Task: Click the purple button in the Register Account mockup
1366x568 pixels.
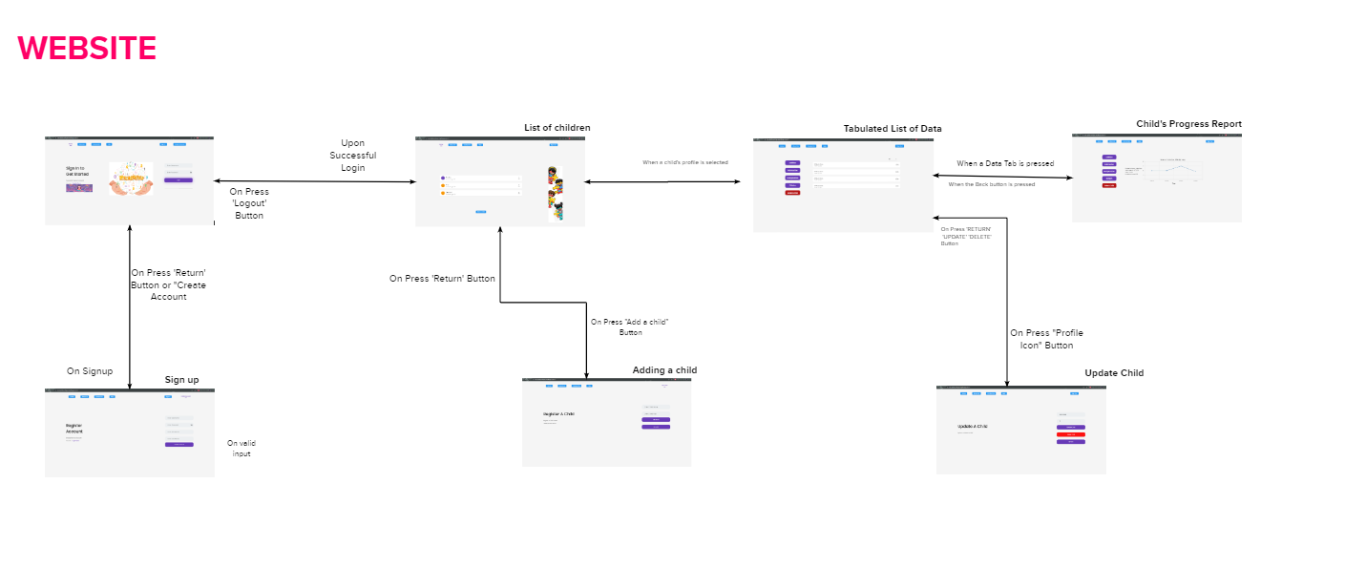Action: coord(179,444)
